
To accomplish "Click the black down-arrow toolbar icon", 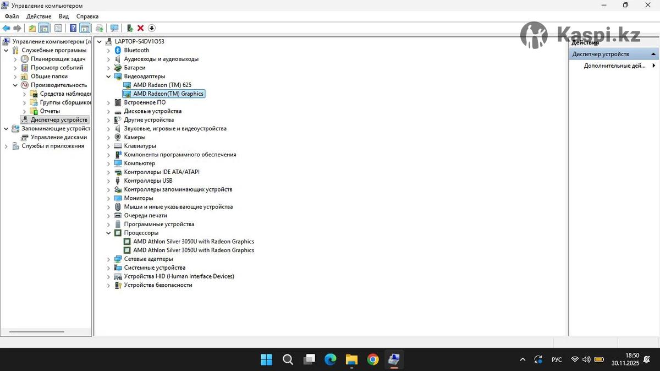I will (152, 28).
